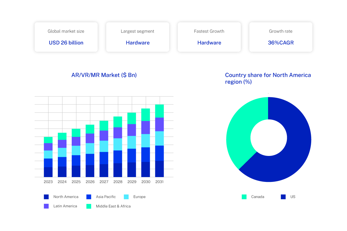Image resolution: width=347 pixels, height=231 pixels.
Task: Expand the Growth rate card details
Action: tap(280, 37)
